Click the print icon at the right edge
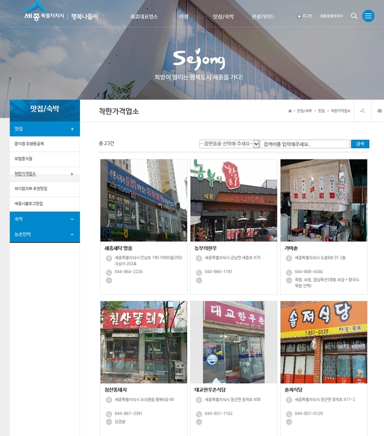The height and width of the screenshot is (436, 384). click(x=379, y=111)
